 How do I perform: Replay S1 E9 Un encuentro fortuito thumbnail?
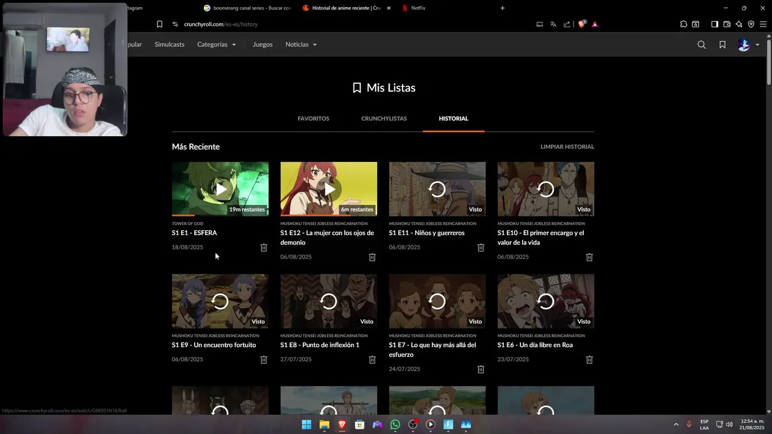220,301
